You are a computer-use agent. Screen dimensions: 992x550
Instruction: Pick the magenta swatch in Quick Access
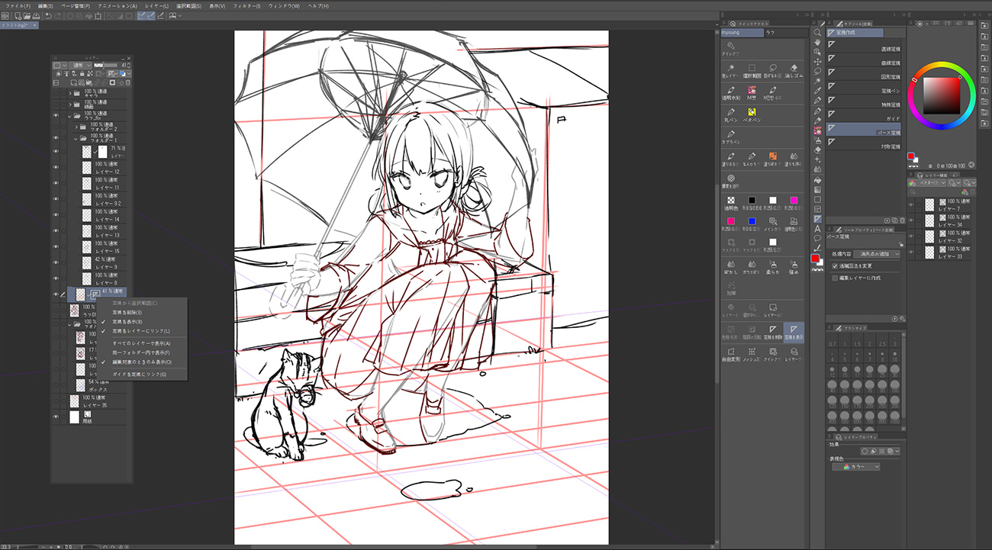point(794,201)
